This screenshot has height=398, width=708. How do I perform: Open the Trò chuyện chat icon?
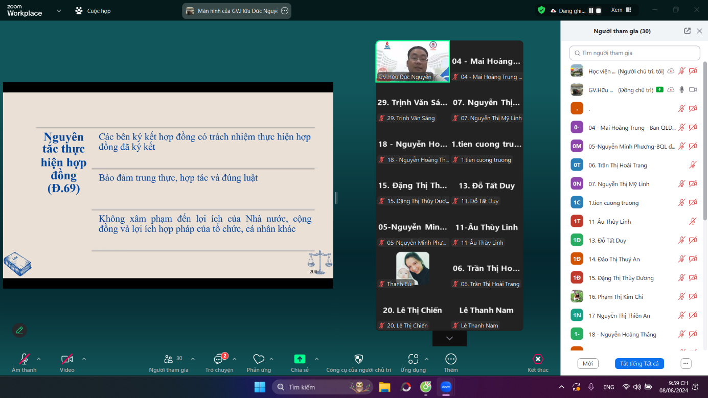pyautogui.click(x=219, y=359)
